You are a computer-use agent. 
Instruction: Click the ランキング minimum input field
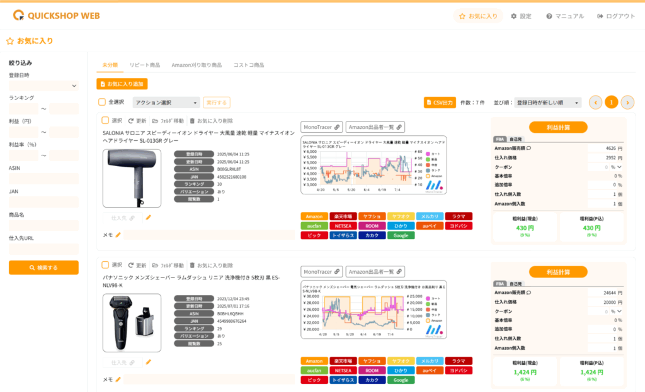point(23,109)
